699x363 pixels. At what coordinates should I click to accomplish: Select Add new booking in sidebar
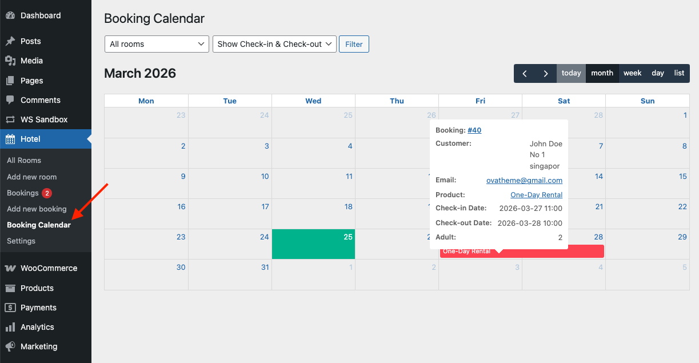point(37,209)
